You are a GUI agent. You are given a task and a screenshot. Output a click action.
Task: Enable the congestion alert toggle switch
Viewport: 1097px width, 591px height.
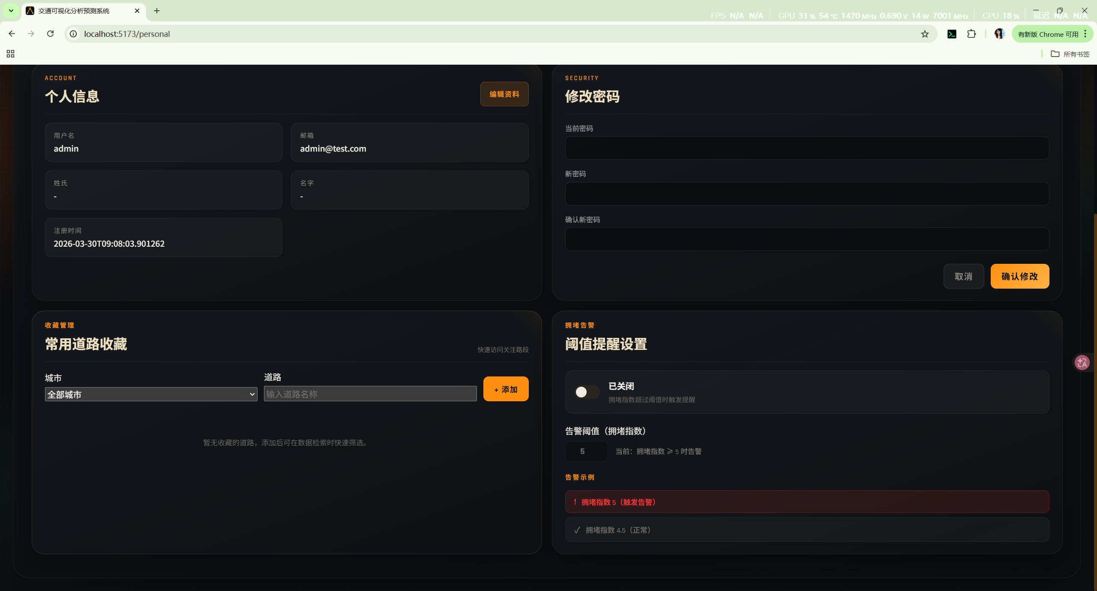pos(587,392)
